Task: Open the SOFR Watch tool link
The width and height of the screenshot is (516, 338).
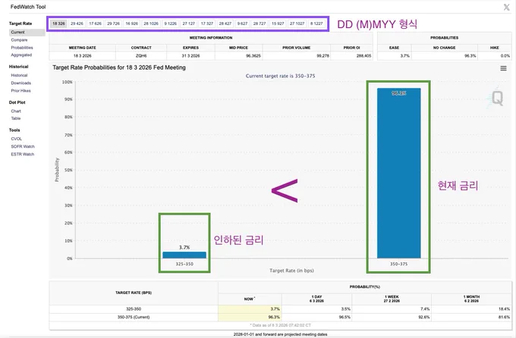Action: (23, 146)
